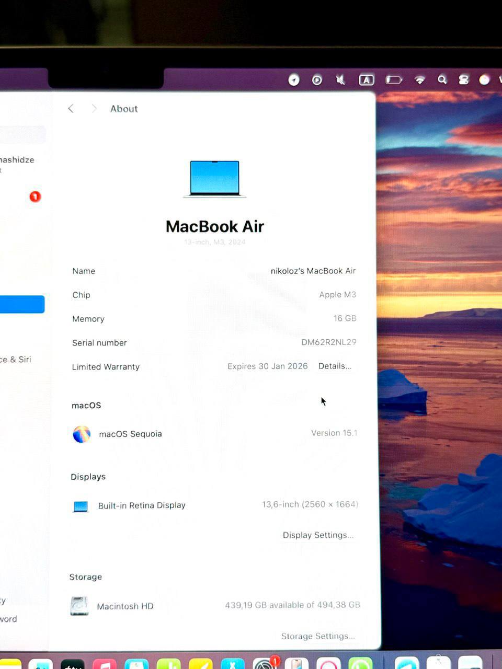Go back with the left chevron arrow
502x669 pixels.
(x=71, y=109)
